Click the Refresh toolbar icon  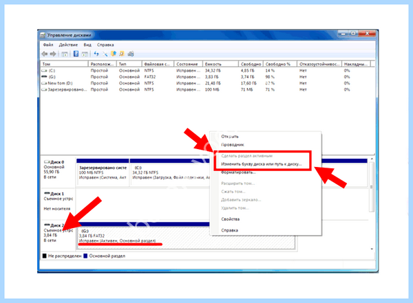[96, 54]
